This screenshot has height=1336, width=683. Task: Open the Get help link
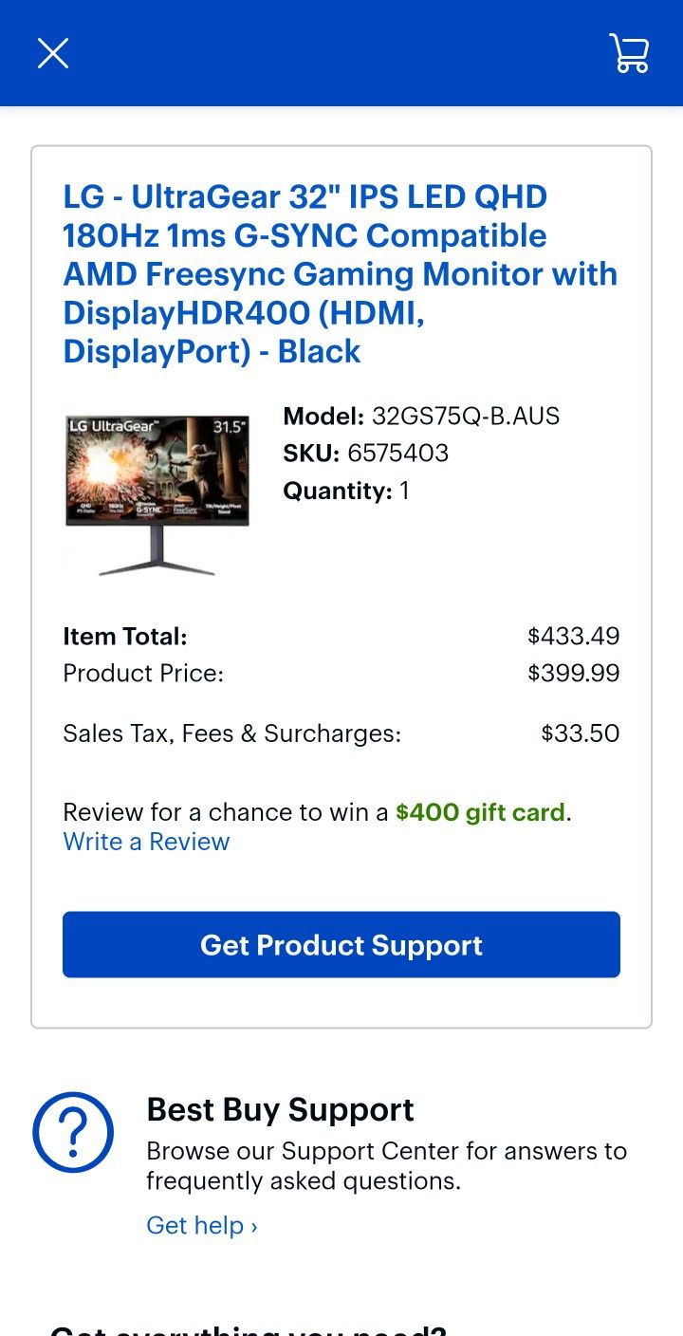[x=202, y=1225]
